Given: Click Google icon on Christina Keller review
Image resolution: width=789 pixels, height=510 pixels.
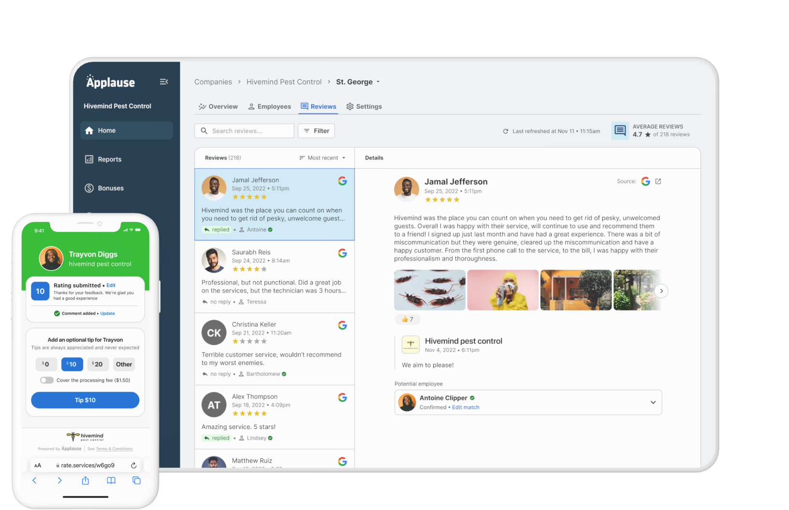Looking at the screenshot, I should (x=342, y=325).
